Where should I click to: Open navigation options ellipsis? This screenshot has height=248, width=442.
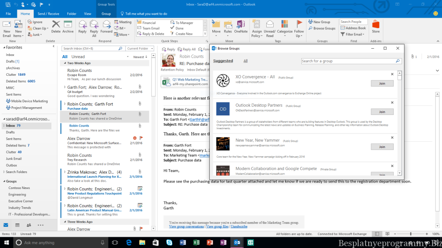point(41,225)
